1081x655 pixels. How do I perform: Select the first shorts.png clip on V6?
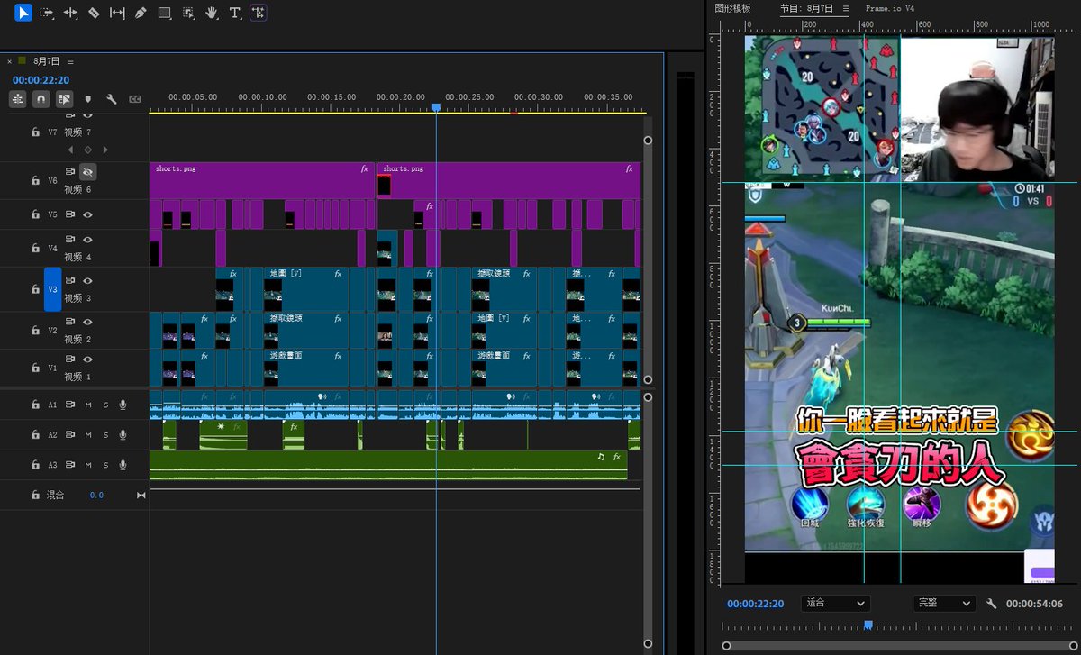click(x=262, y=180)
